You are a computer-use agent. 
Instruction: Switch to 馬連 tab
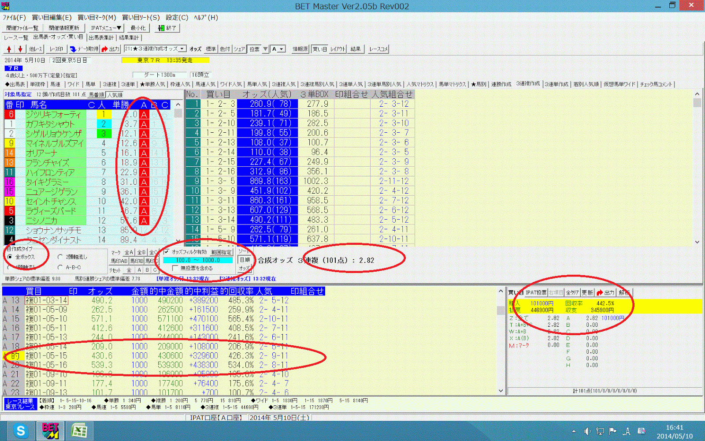tap(56, 84)
